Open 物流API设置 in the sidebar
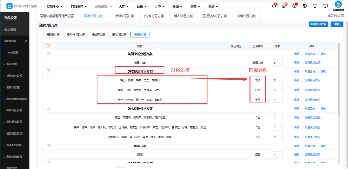Viewport: 348px width, 169px height. (15, 145)
